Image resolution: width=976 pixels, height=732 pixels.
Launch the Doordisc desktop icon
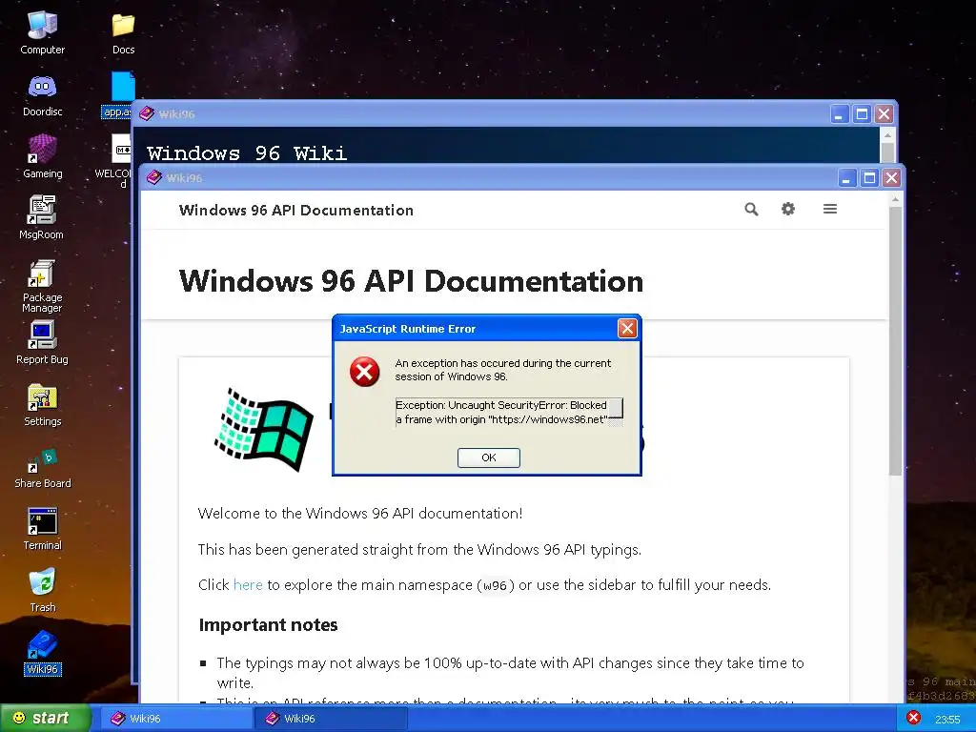tap(42, 94)
